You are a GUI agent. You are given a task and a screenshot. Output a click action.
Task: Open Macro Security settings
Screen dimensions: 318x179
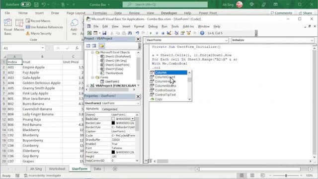pos(39,33)
